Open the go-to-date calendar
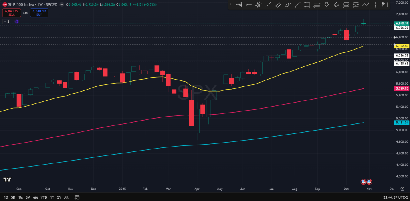The height and width of the screenshot is (201, 410). pyautogui.click(x=77, y=197)
